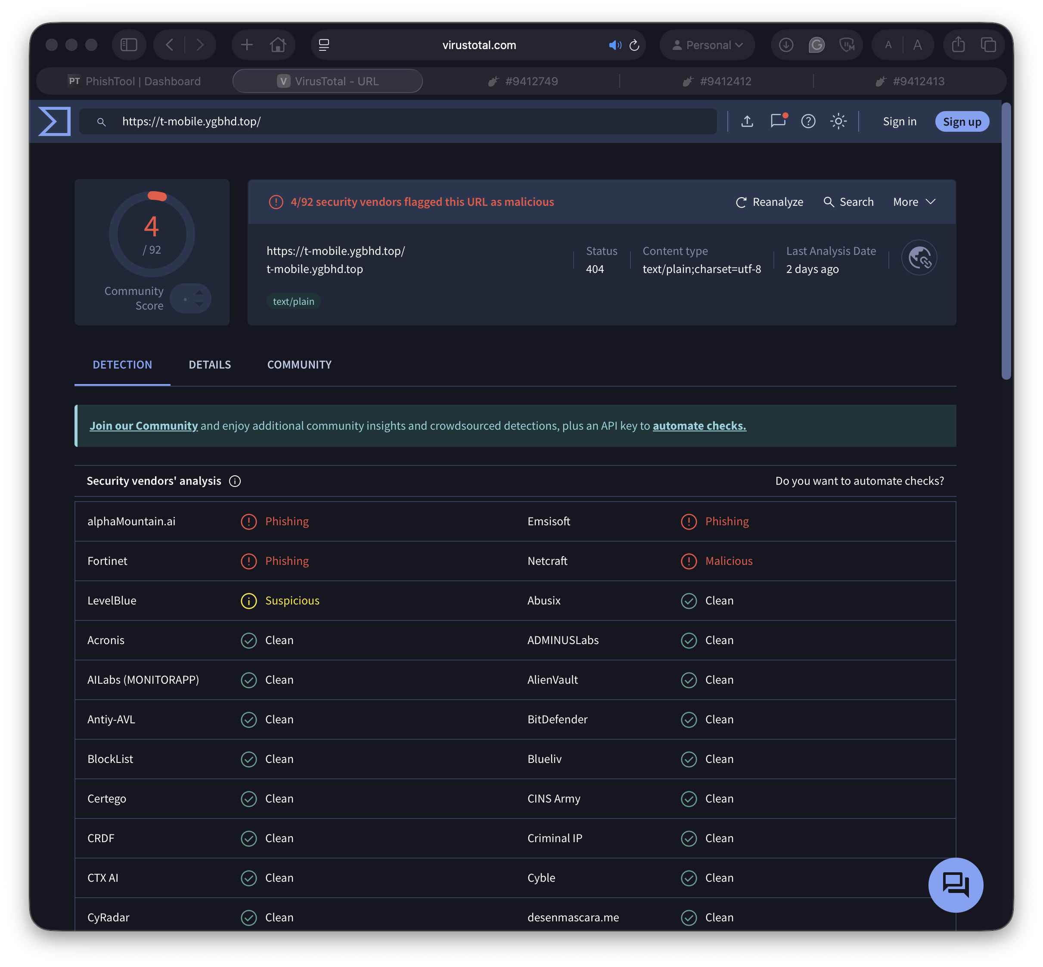This screenshot has height=967, width=1043.
Task: Click the 4/92 detection score gauge
Action: click(x=152, y=234)
